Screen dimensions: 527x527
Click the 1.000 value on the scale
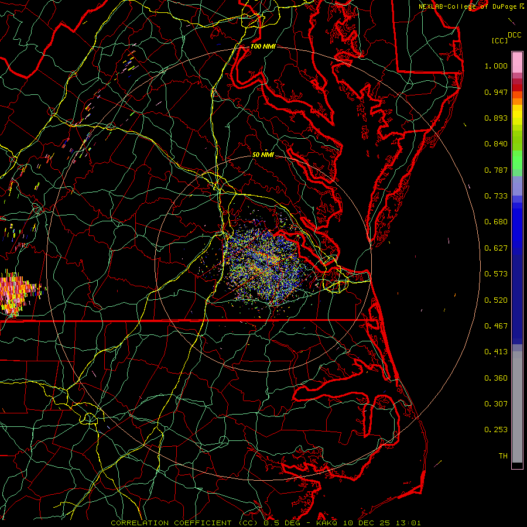496,66
